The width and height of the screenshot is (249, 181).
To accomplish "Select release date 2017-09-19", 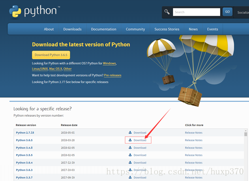I will click(x=68, y=178).
